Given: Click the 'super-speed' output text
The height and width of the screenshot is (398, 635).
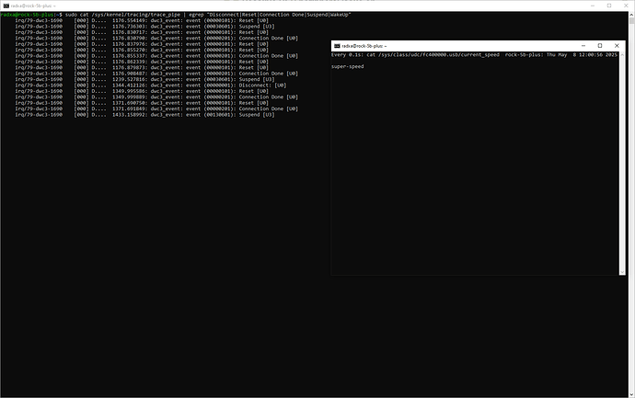Looking at the screenshot, I should coord(348,66).
